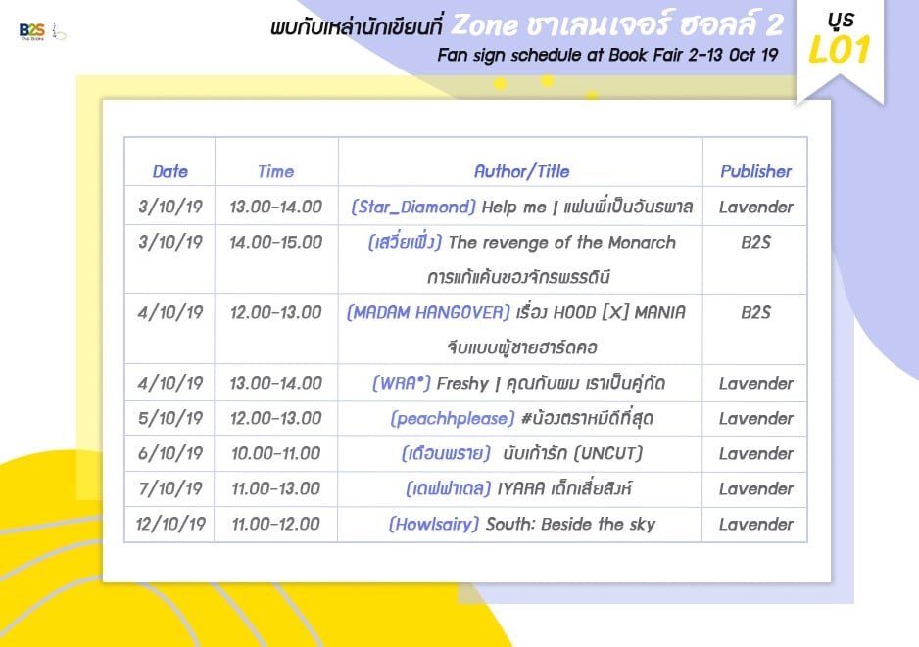Click the Thai subtitle "การแก้แค้นของจักรพรรดินี"
Screen dimensions: 919x647
coord(518,277)
